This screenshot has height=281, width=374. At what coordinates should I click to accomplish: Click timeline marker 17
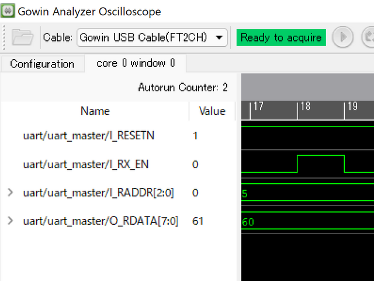tap(258, 107)
